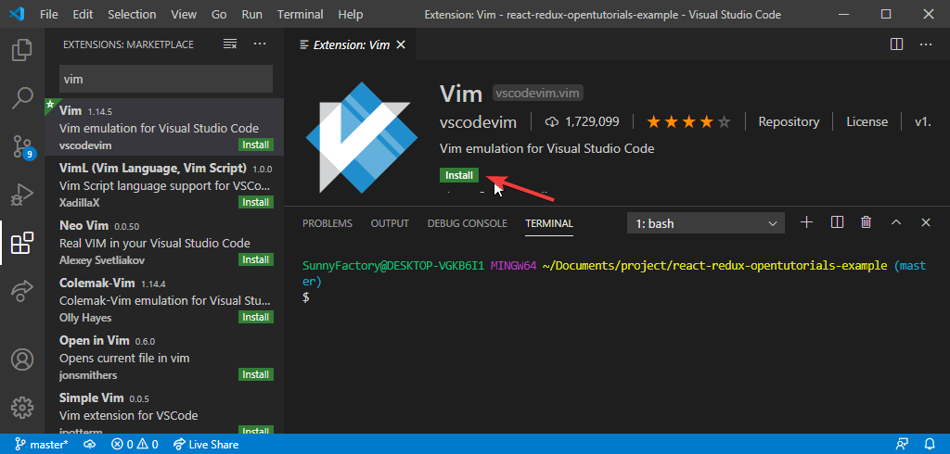Publish changes cloud icon in status bar
The image size is (950, 454).
click(90, 445)
